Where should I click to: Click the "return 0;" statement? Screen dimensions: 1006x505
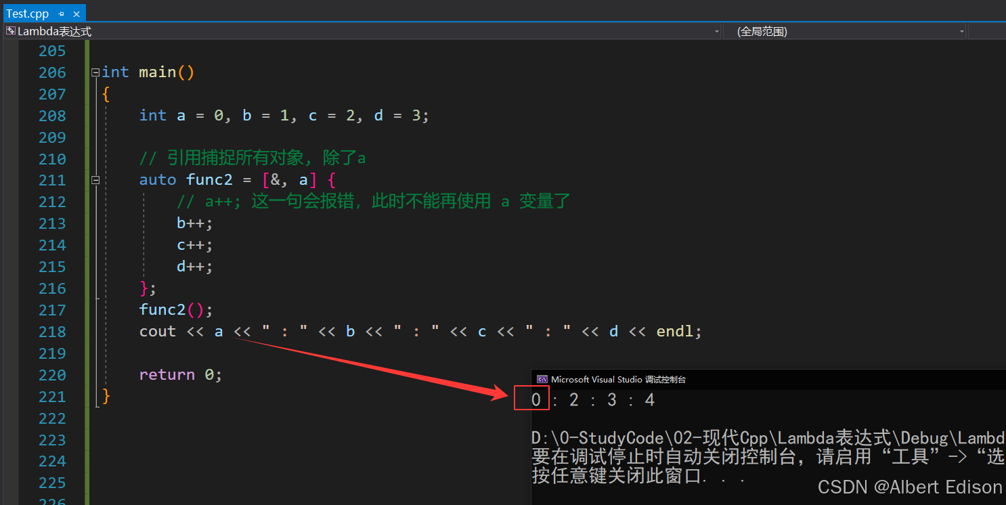[181, 375]
